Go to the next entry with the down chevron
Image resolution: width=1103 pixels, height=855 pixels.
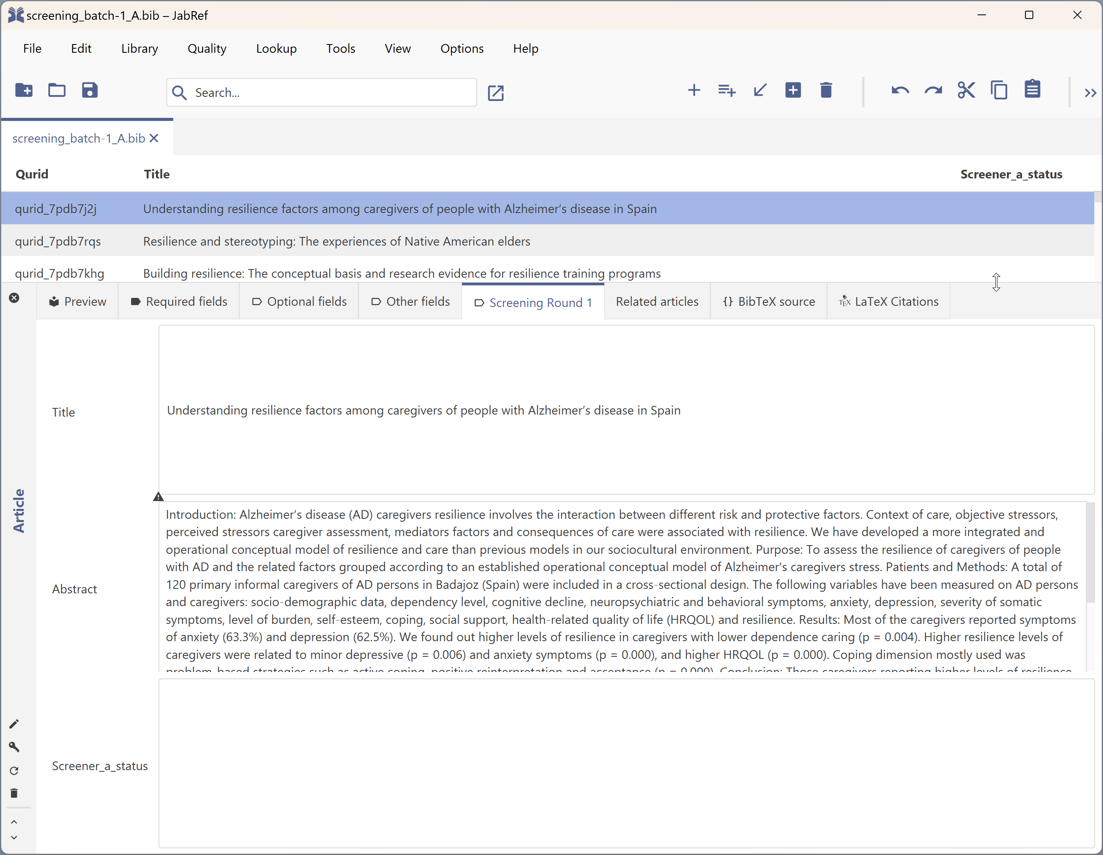14,838
